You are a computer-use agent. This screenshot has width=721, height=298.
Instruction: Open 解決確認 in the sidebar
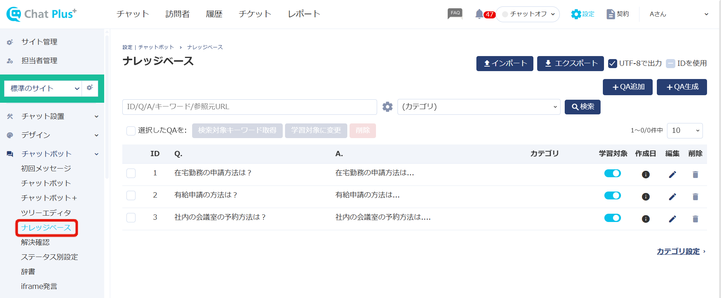pyautogui.click(x=35, y=242)
